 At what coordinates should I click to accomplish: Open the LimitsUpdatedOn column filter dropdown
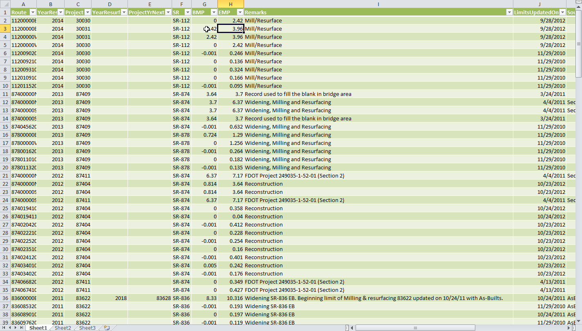(x=562, y=12)
